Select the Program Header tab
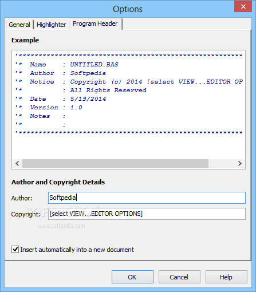256x292 pixels. click(x=95, y=24)
